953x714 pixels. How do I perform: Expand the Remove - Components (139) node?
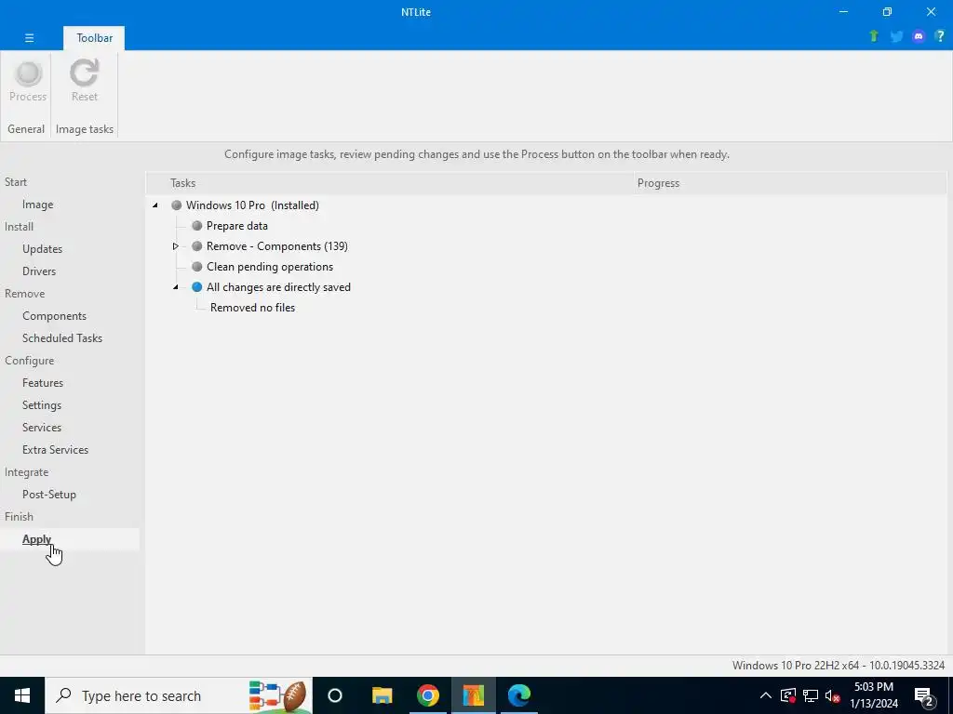(175, 245)
